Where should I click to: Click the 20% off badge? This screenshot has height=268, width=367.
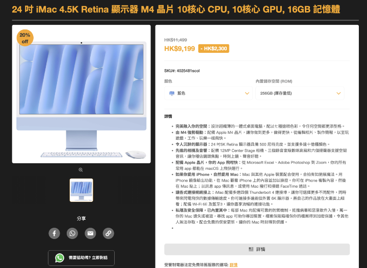tap(25, 38)
